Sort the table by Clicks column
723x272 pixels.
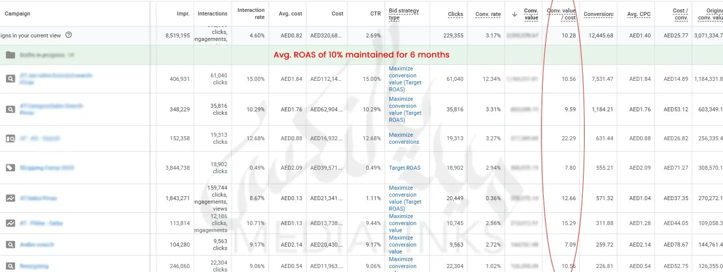(x=455, y=14)
